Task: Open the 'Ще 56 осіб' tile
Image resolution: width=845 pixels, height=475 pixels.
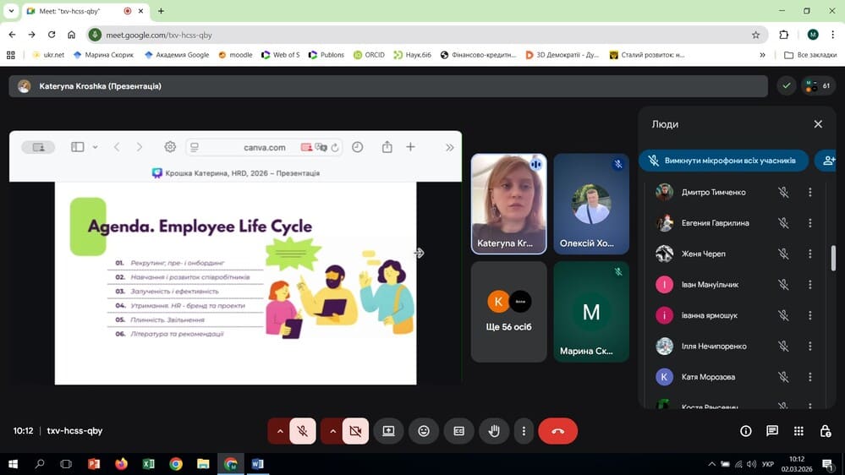Action: [509, 311]
